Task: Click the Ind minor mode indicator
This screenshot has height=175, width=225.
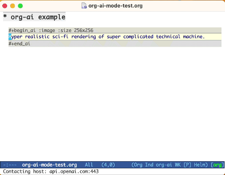Action: [x=149, y=165]
